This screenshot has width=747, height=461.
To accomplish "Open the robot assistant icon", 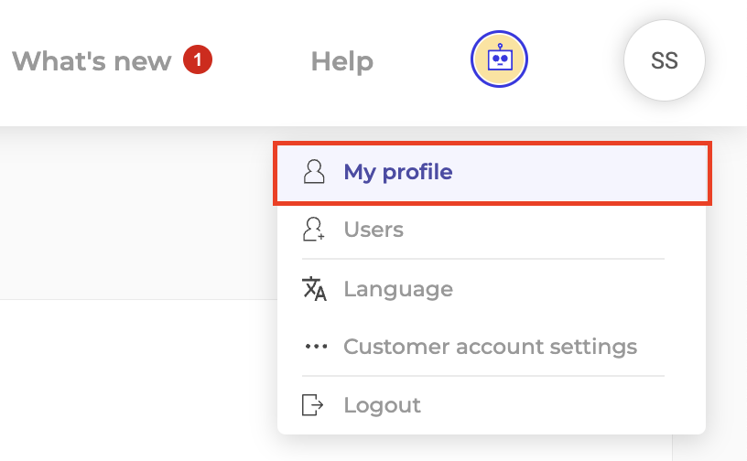I will [499, 59].
